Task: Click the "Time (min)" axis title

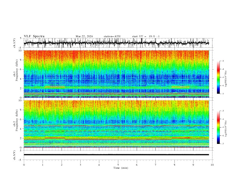Action: [121, 168]
